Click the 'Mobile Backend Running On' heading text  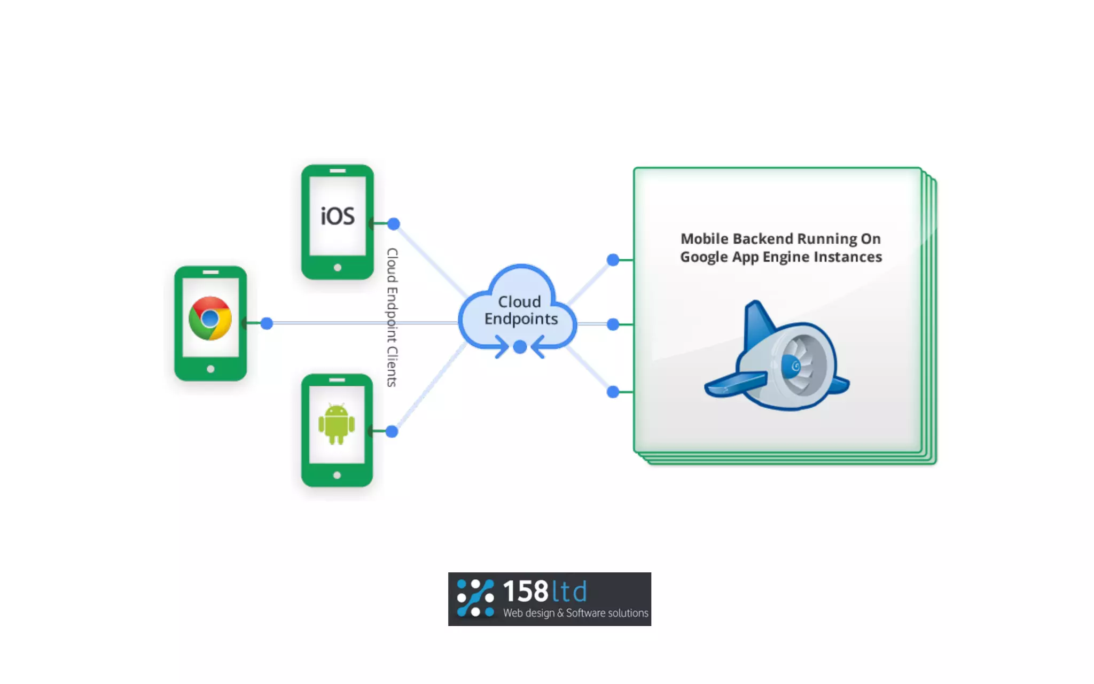[780, 239]
